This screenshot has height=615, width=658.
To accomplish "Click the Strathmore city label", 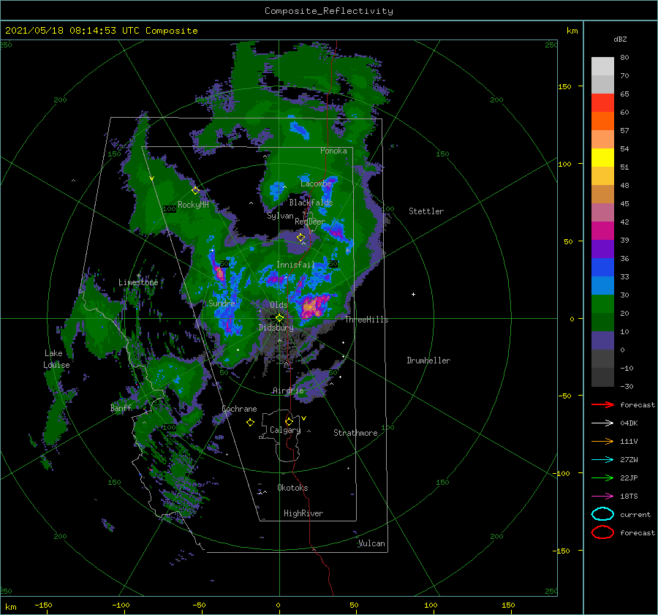I will pos(355,433).
